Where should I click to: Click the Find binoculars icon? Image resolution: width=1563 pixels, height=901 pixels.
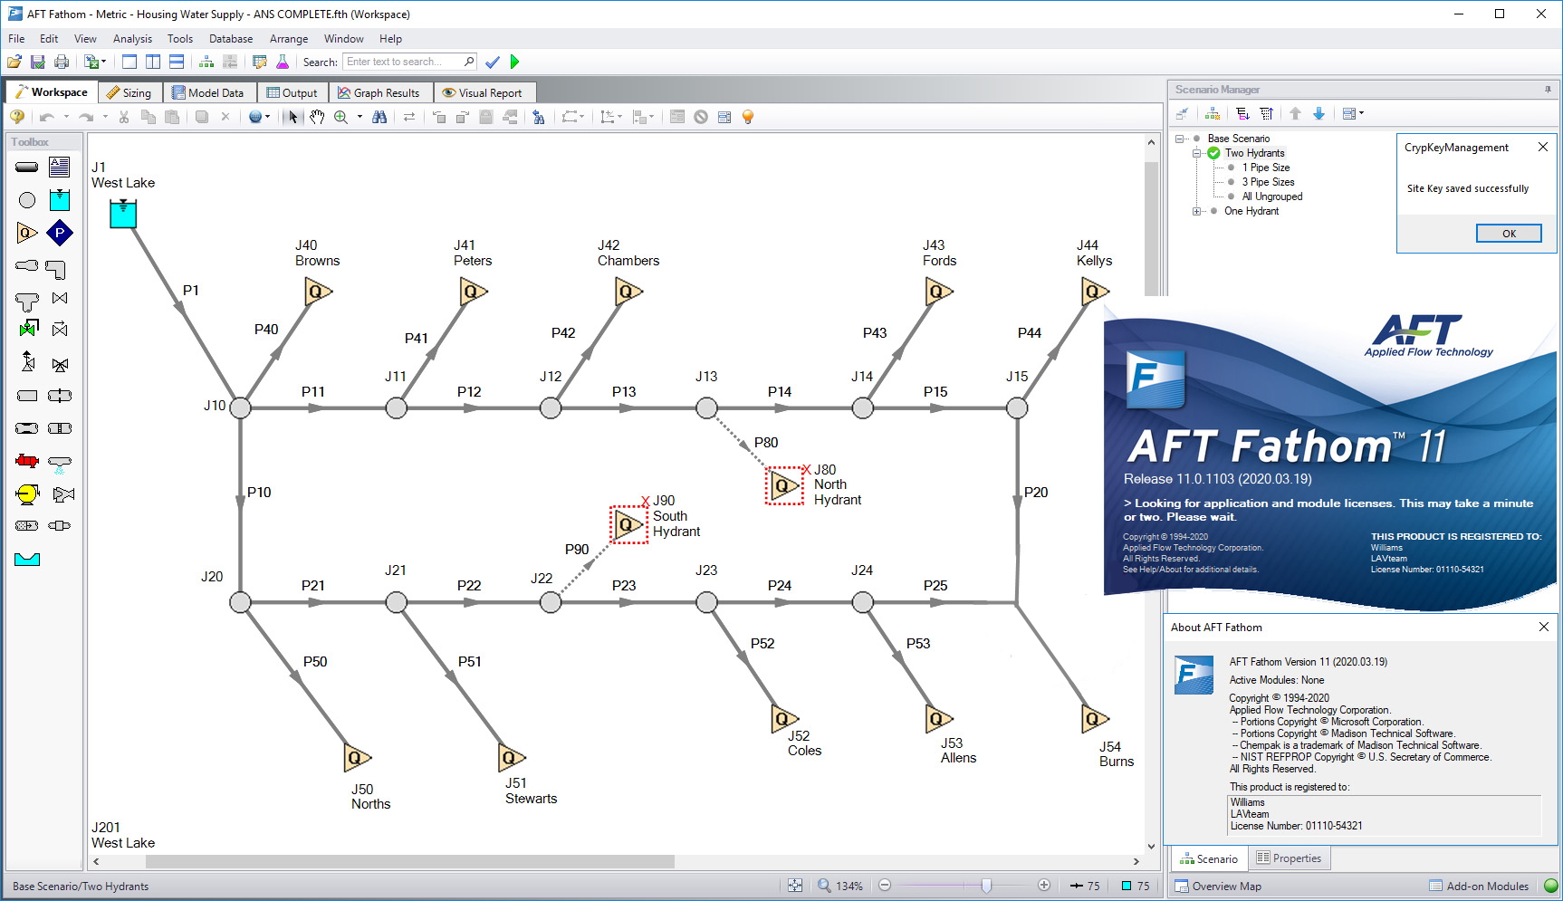(x=379, y=117)
